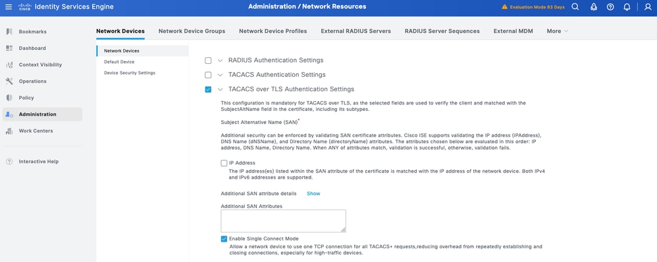Open the notifications bell icon
Viewport: 657px width, 262px height.
(x=627, y=7)
